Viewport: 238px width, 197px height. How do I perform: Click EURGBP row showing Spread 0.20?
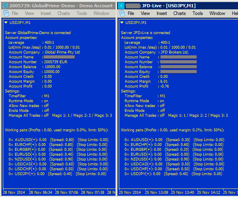point(174,150)
